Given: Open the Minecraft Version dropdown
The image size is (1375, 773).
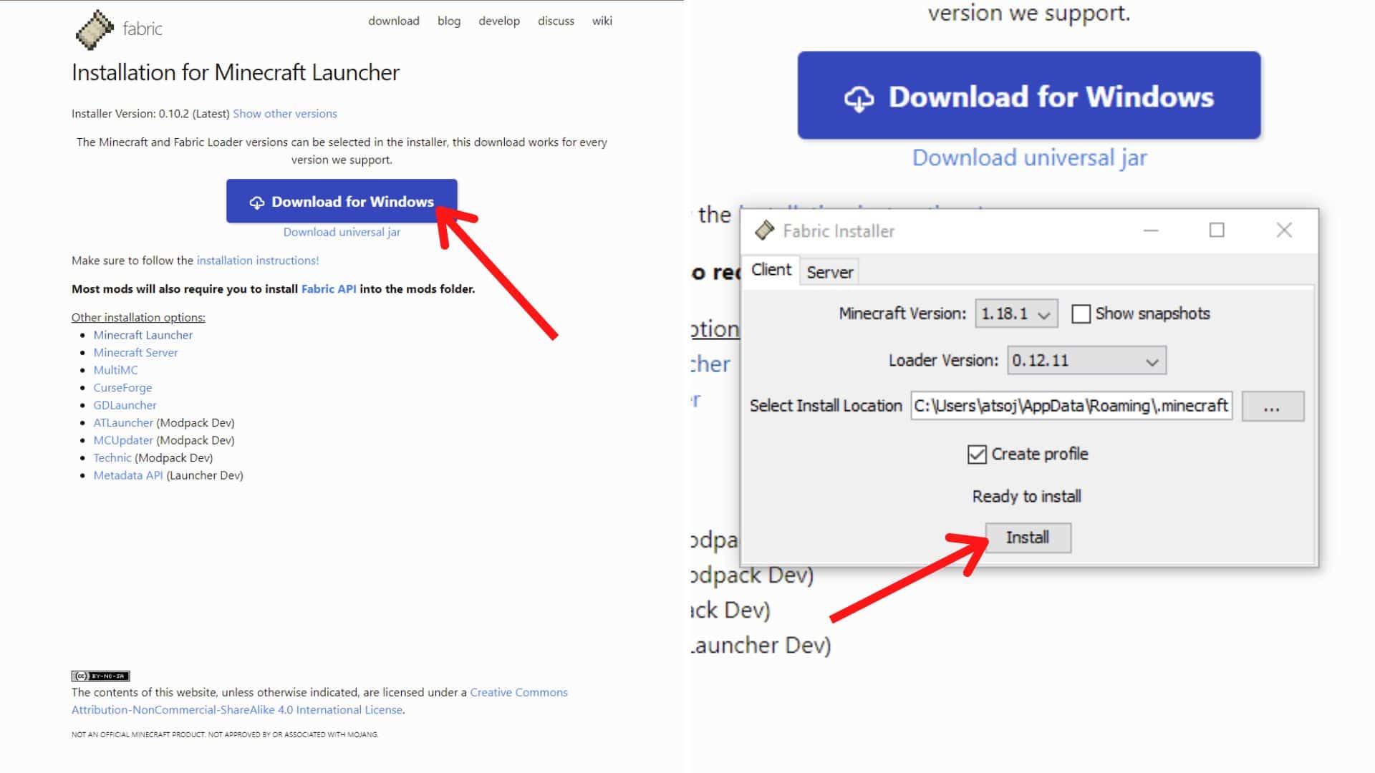Looking at the screenshot, I should tap(1016, 313).
